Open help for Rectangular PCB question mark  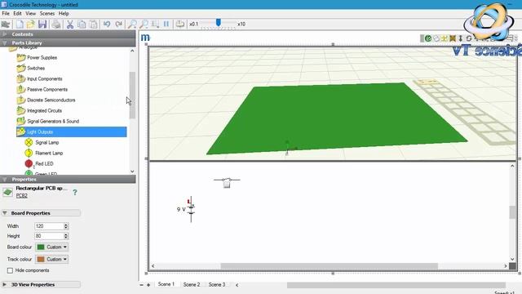tap(75, 193)
